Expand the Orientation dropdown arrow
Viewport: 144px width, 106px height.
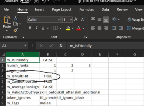119,20
